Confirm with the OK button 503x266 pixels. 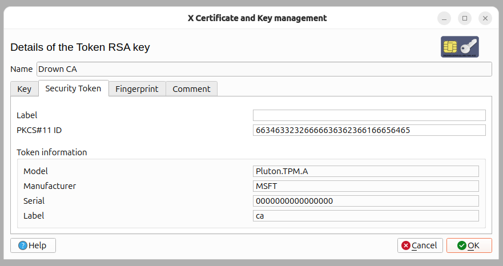[469, 245]
